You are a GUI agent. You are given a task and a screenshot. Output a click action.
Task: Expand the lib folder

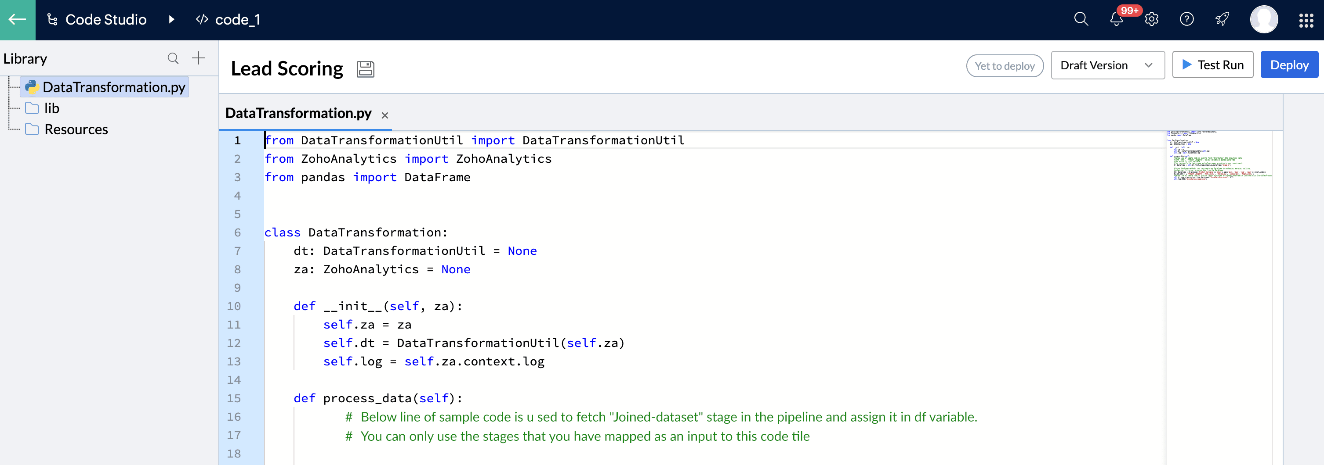pos(51,108)
